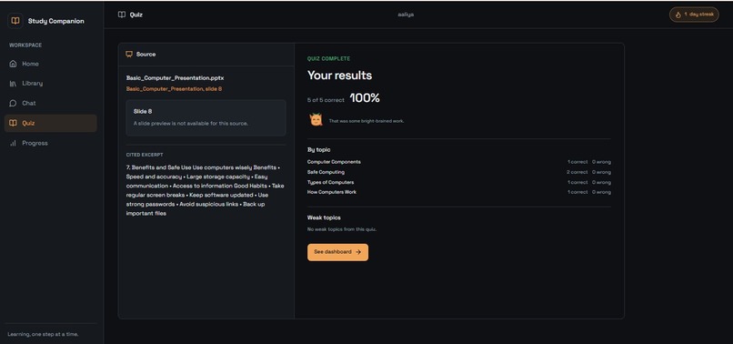Image resolution: width=733 pixels, height=344 pixels.
Task: Click the Quiz title in top header
Action: 136,15
